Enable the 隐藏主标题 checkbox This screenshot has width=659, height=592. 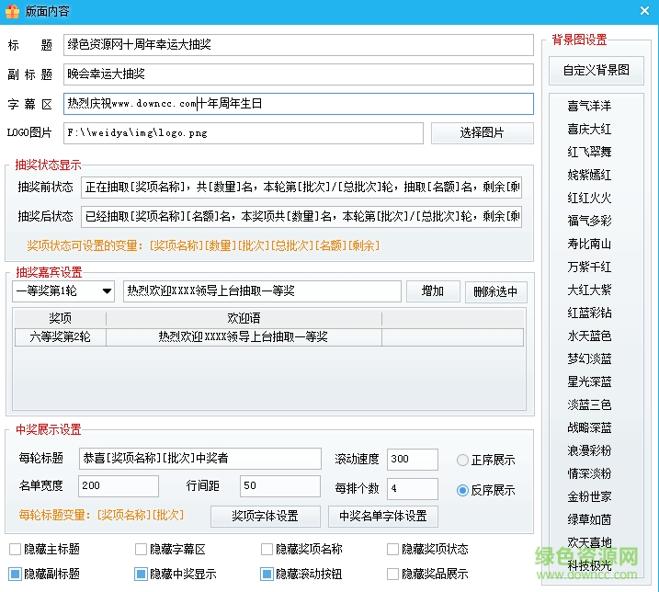tap(16, 550)
